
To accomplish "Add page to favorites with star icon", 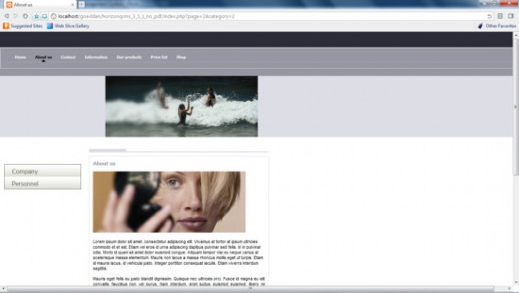I will tap(36, 16).
